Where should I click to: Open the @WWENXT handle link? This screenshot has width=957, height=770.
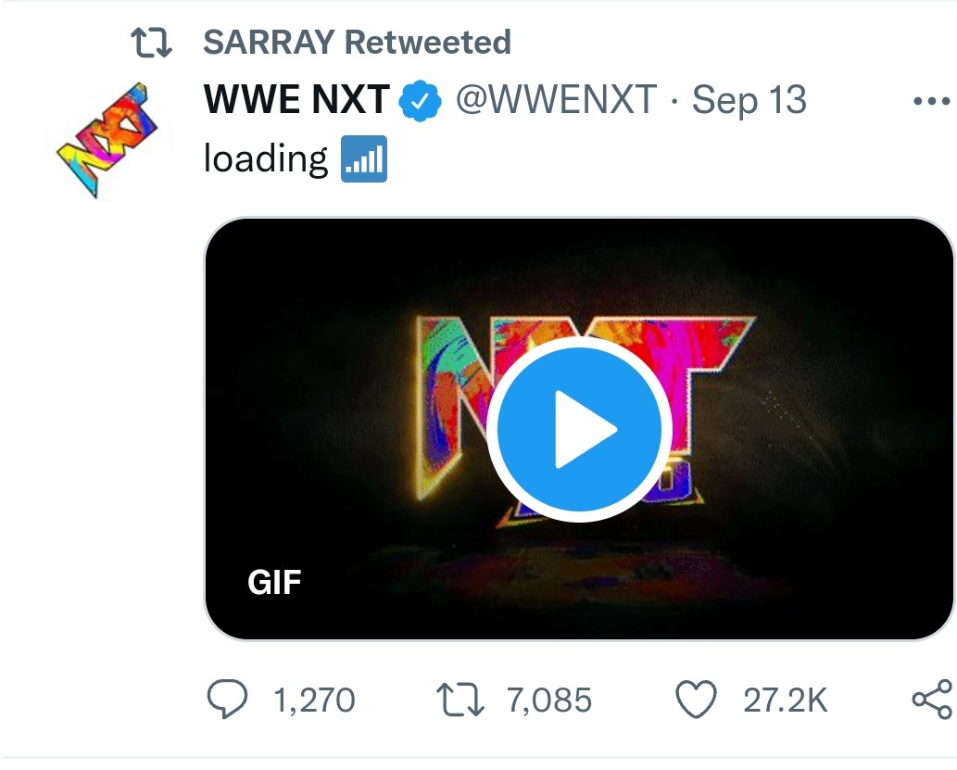(556, 100)
